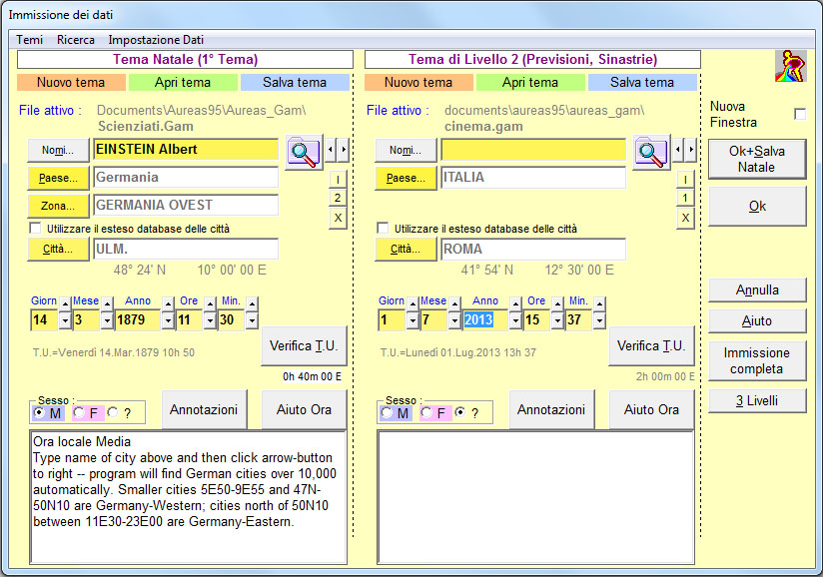
Task: Select Sesso ? radio in Tema Natale
Action: (112, 413)
